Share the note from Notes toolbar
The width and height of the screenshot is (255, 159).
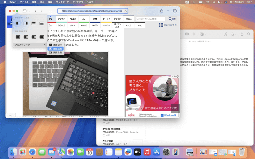(x=242, y=34)
